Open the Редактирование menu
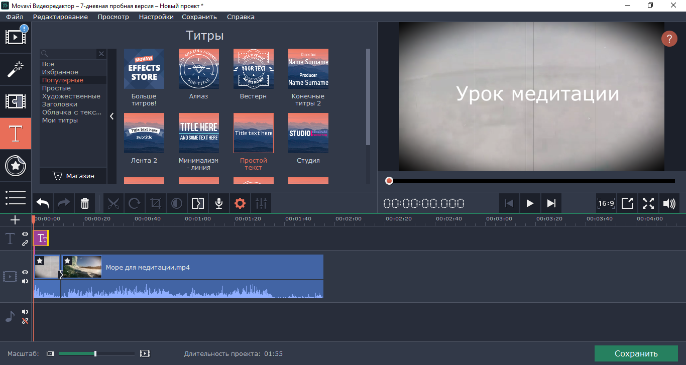Image resolution: width=686 pixels, height=365 pixels. click(60, 17)
